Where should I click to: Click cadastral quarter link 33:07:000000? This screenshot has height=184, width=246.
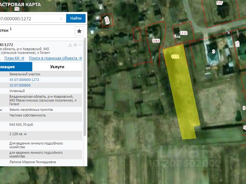[20, 85]
